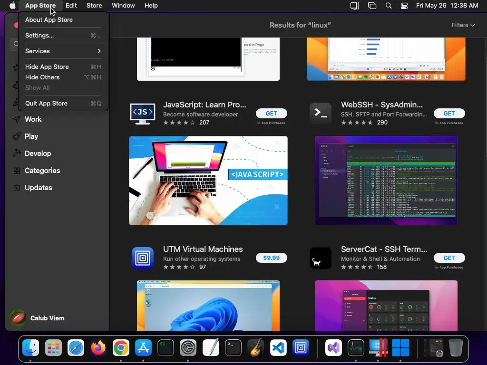This screenshot has height=365, width=487.
Task: Open UTM from the Dock
Action: point(301,347)
